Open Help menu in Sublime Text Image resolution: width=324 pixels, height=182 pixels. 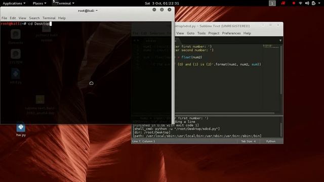click(247, 33)
